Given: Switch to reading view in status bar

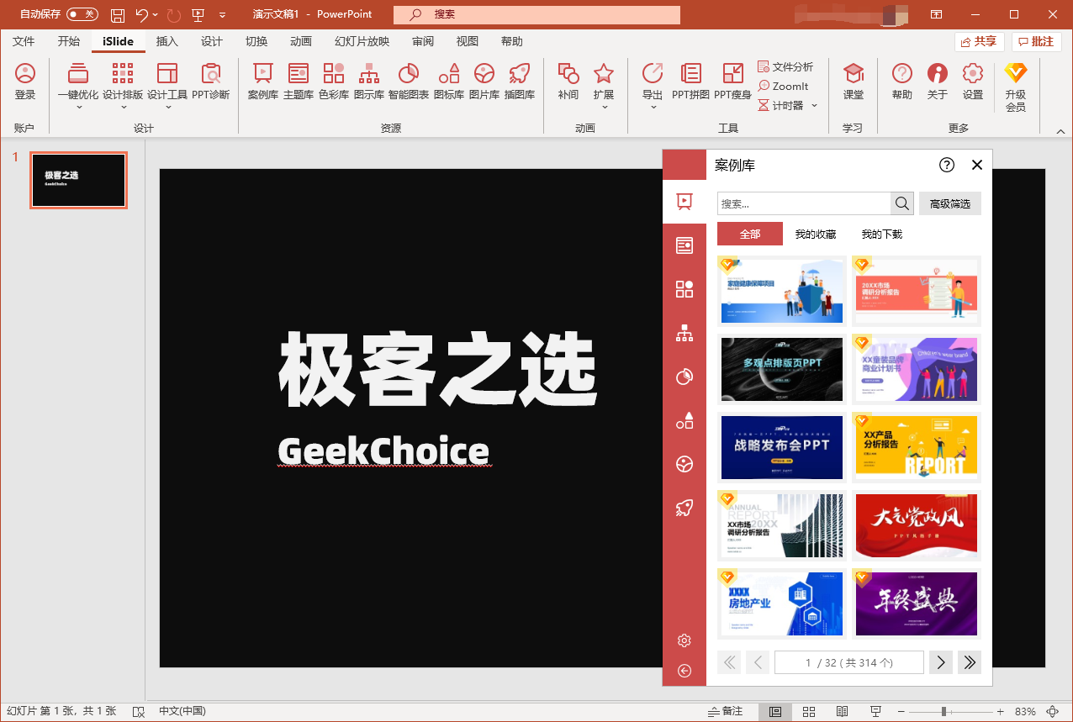Looking at the screenshot, I should point(842,712).
